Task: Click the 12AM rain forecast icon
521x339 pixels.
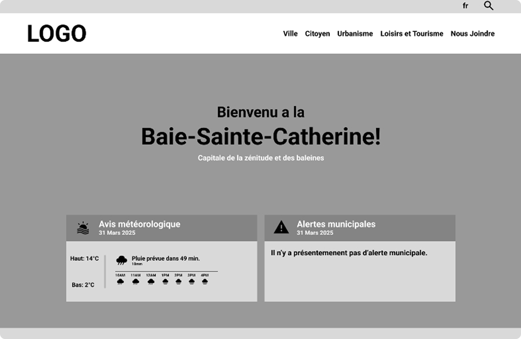Action: pyautogui.click(x=151, y=282)
